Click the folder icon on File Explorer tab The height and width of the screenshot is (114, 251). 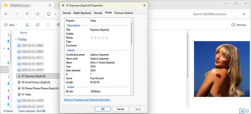point(6,5)
